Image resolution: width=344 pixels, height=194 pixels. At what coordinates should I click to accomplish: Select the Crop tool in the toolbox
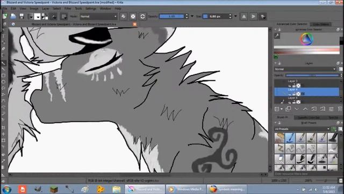pos(3,128)
